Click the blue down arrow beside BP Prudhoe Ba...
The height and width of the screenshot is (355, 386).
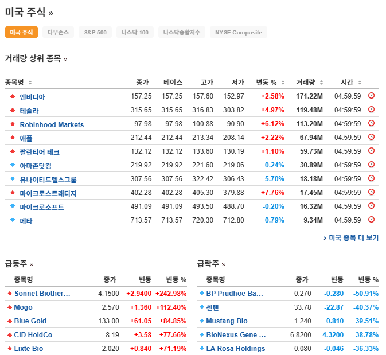(202, 294)
